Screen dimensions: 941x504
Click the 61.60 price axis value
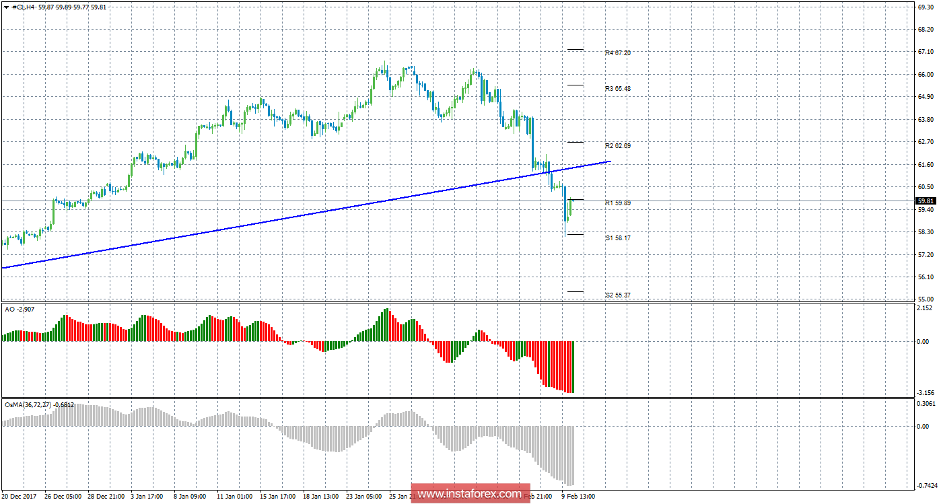pyautogui.click(x=926, y=165)
